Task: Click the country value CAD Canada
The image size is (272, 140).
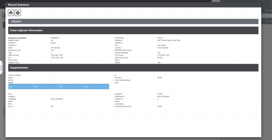Action: (163, 48)
